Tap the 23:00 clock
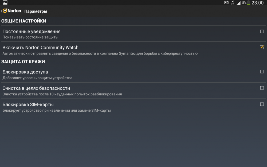The image size is (267, 167). tap(257, 3)
